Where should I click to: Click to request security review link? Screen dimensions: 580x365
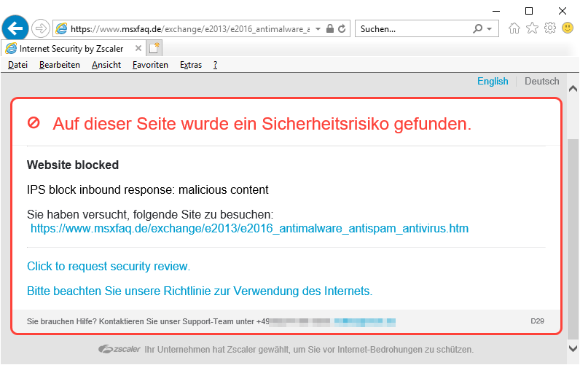(109, 266)
